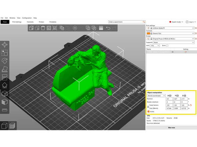Select the Place on face tool

5,69
